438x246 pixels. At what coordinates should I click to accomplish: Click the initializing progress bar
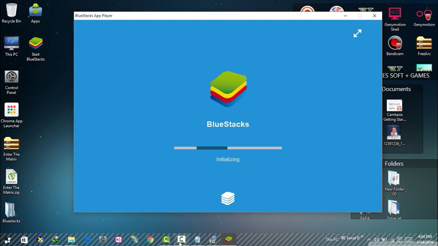tap(228, 148)
